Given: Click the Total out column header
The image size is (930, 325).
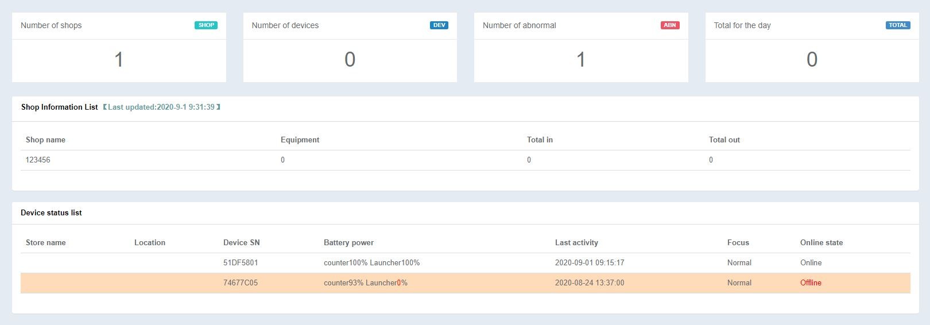Looking at the screenshot, I should (724, 140).
